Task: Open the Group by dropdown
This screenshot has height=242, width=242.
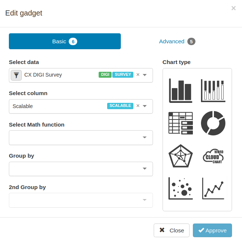Action: [x=81, y=169]
